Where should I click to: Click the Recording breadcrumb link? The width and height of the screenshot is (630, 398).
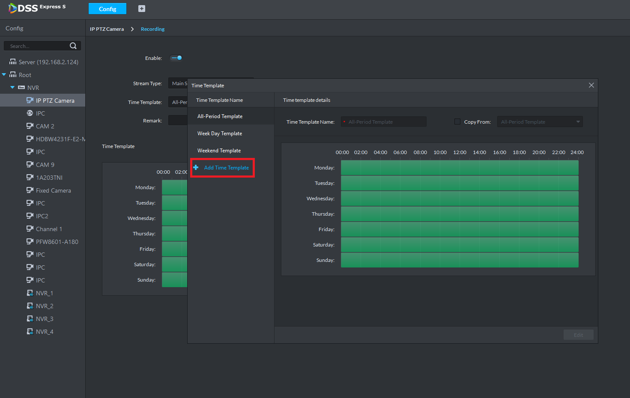[152, 29]
